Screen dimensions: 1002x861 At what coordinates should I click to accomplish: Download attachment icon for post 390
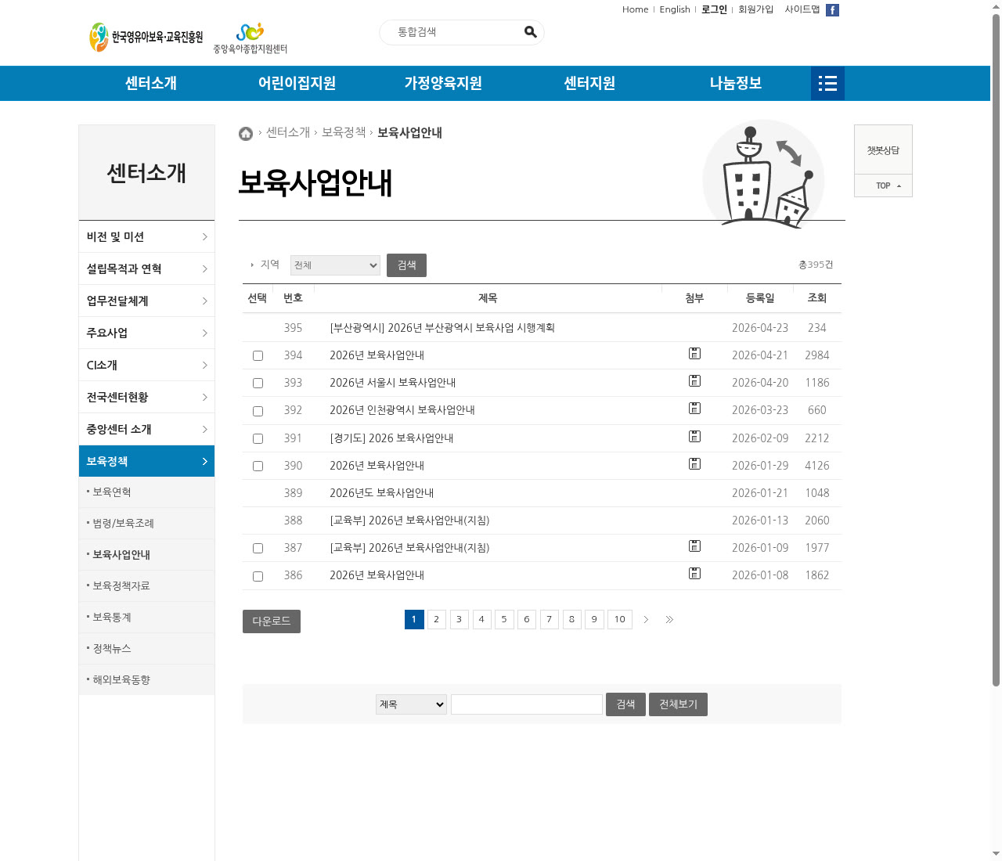[694, 464]
